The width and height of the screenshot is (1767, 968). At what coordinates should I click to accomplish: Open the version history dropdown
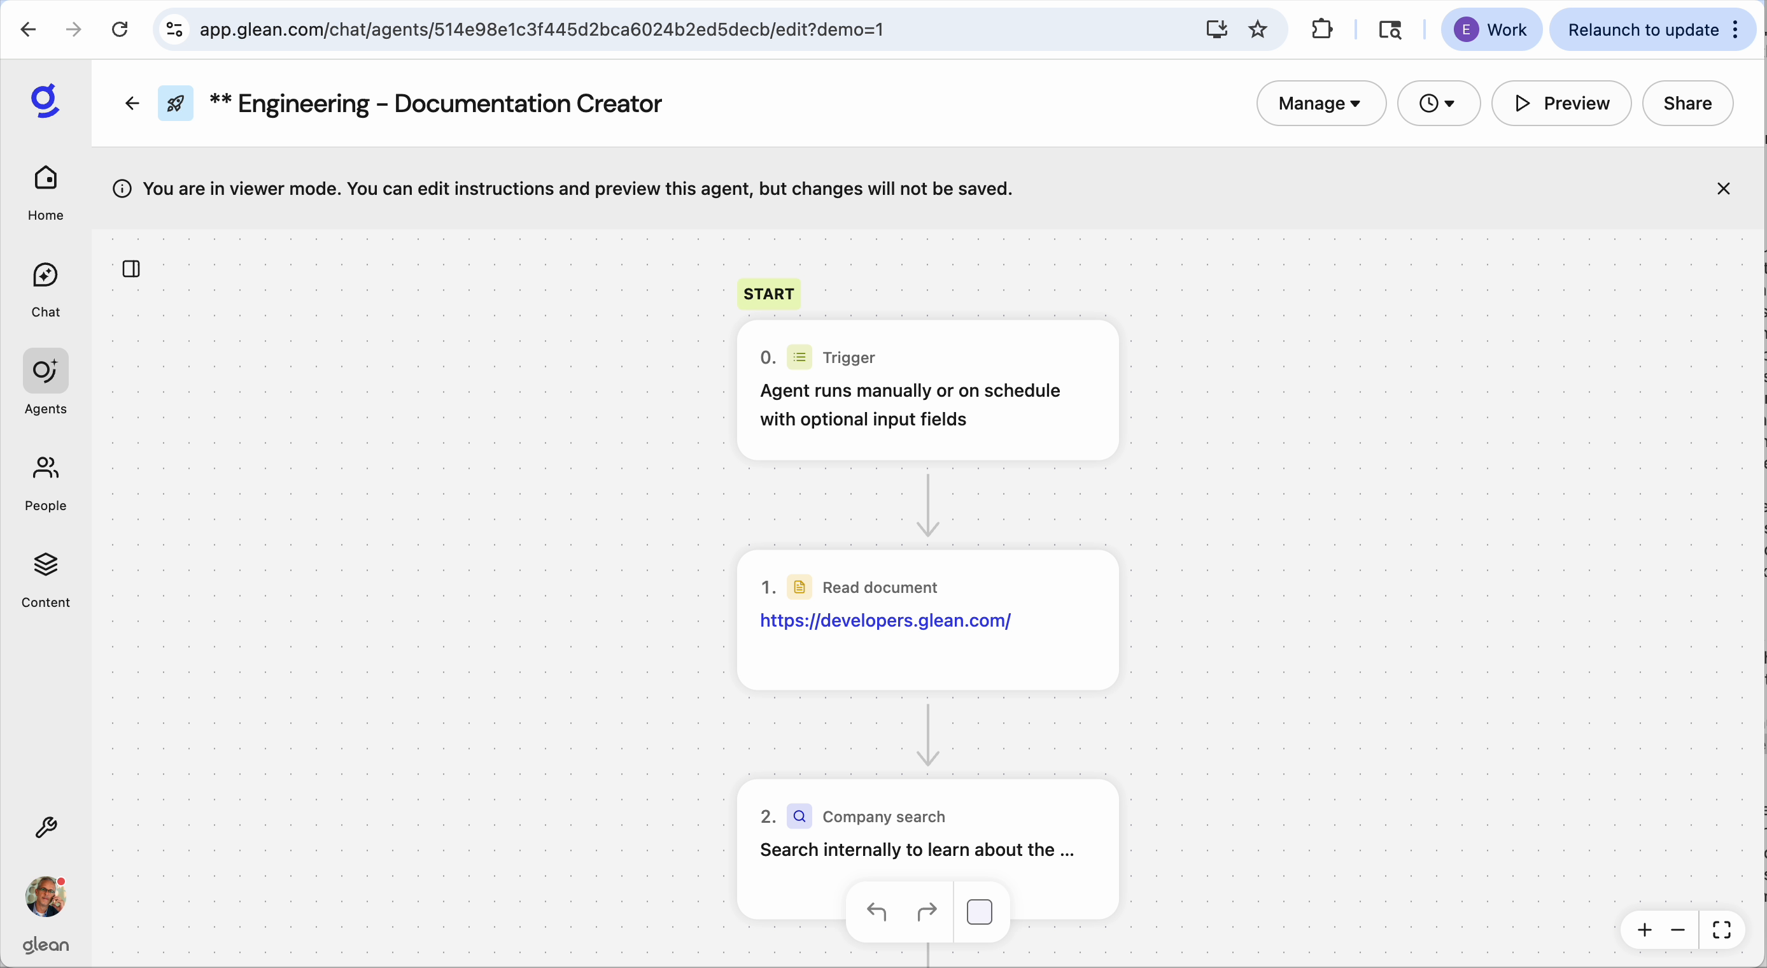pyautogui.click(x=1438, y=103)
